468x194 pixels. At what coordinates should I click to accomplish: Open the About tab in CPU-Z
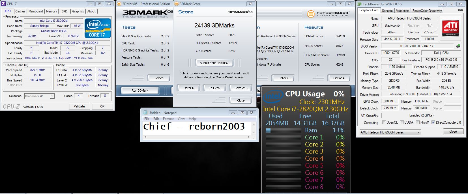pyautogui.click(x=91, y=11)
